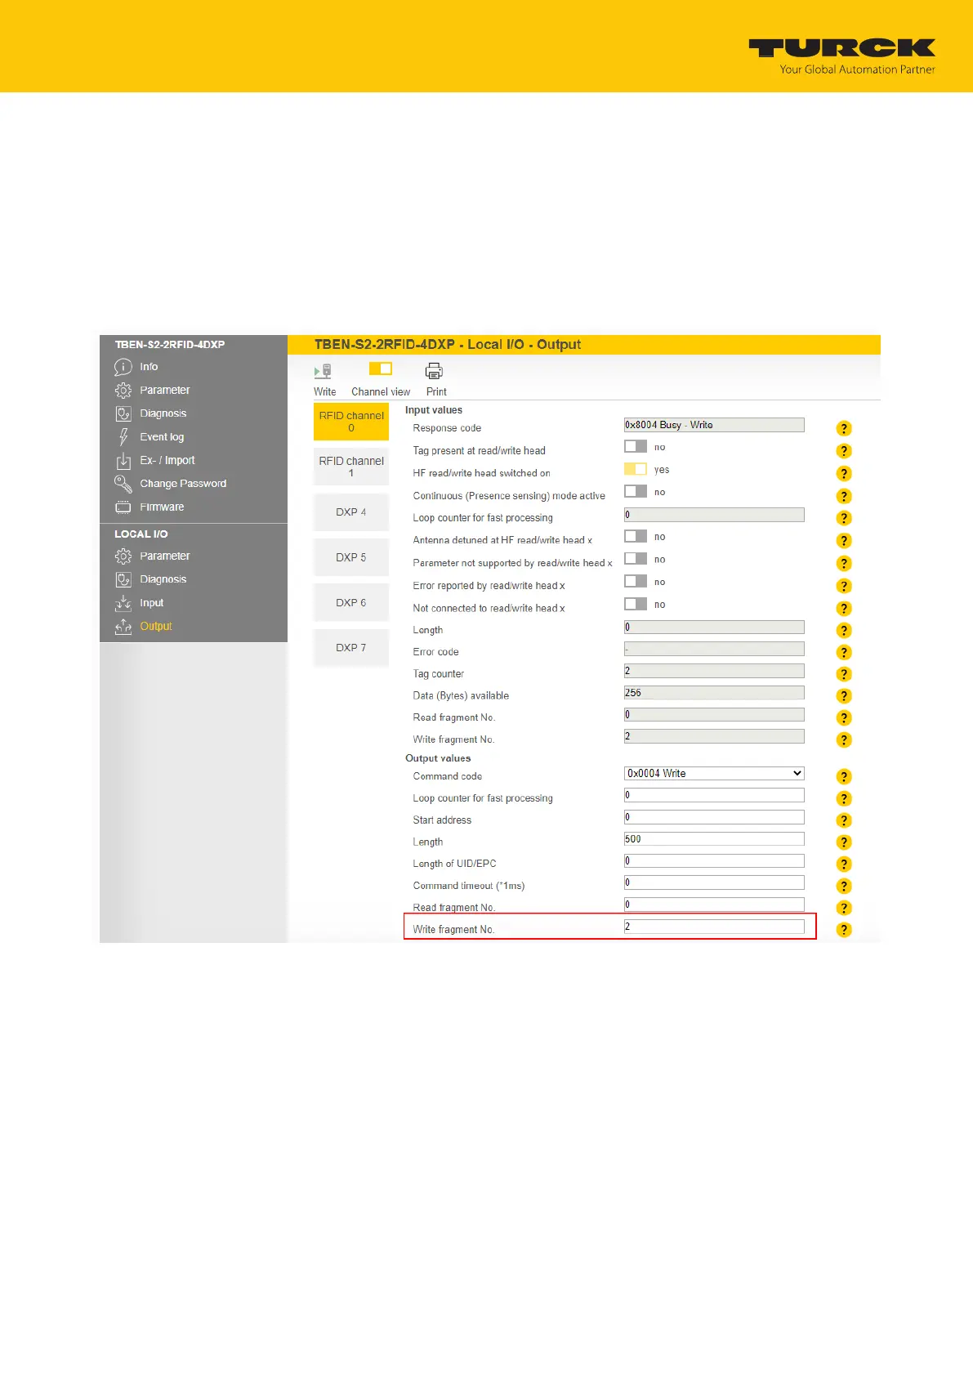The image size is (973, 1376).
Task: Open help for Antenna detuned row
Action: (x=844, y=541)
